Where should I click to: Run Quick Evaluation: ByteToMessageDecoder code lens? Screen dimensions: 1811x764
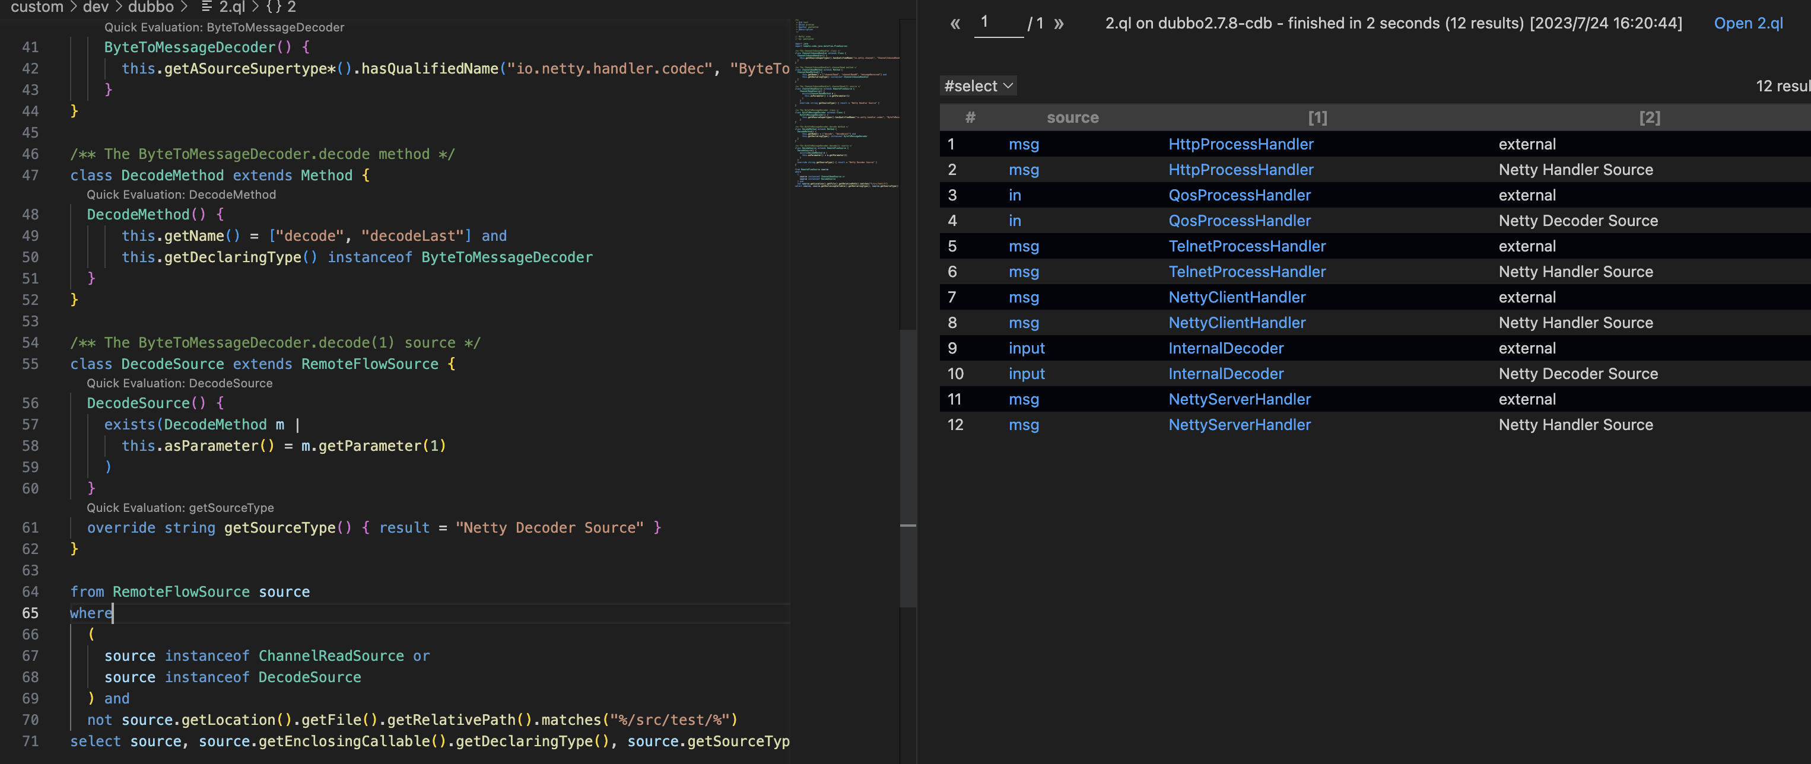(224, 27)
